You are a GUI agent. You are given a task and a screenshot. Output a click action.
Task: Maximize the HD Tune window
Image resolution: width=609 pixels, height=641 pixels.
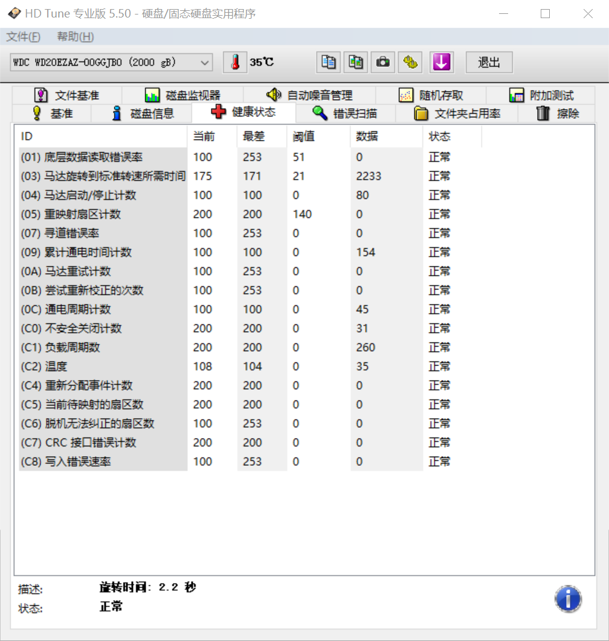click(x=545, y=14)
